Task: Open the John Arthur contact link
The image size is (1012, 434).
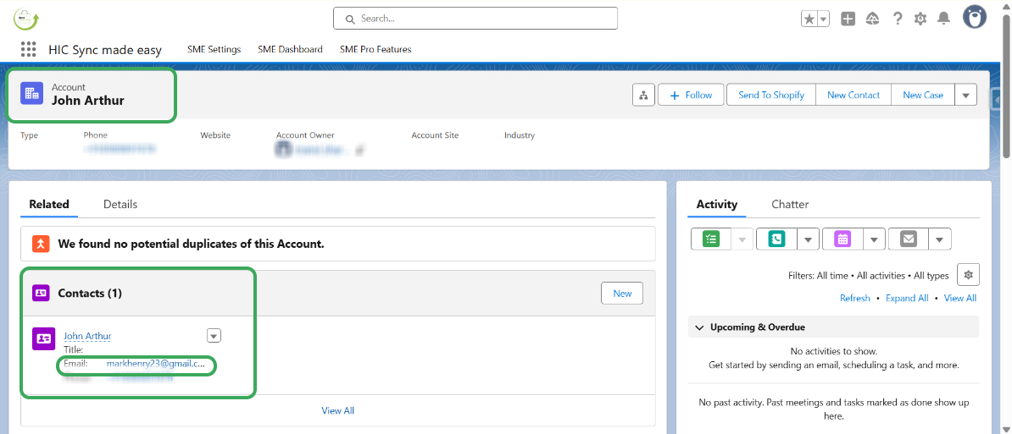Action: tap(87, 336)
